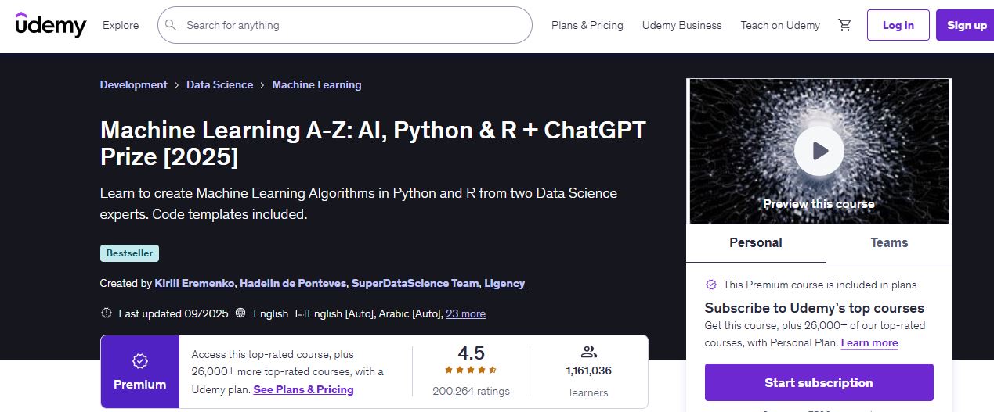Click the Udemy logo
Image resolution: width=994 pixels, height=412 pixels.
(51, 25)
